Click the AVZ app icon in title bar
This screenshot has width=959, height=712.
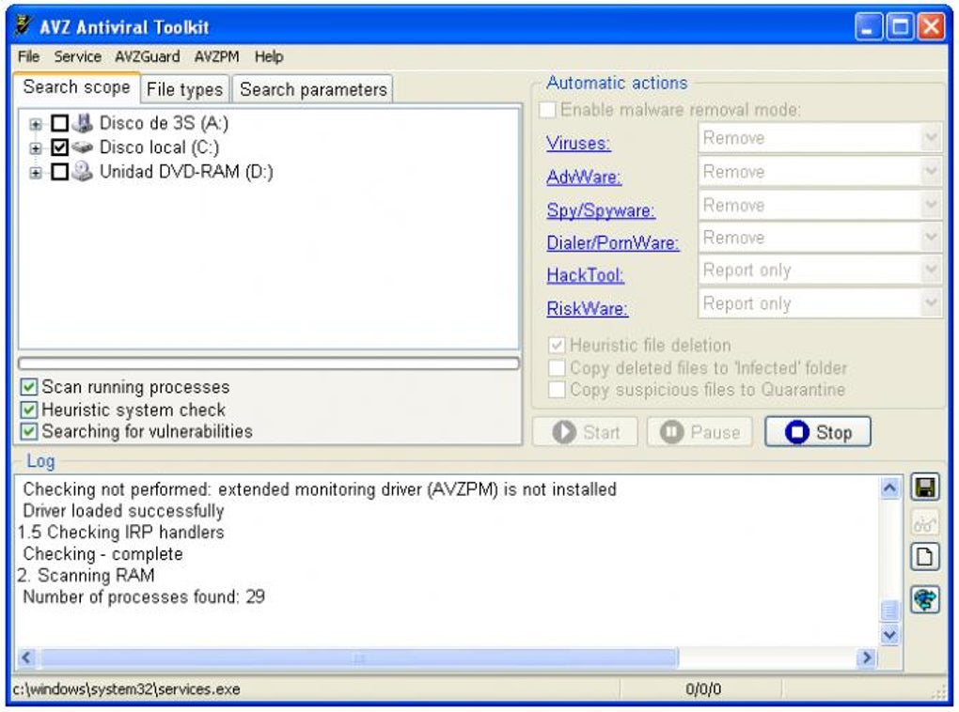(24, 25)
